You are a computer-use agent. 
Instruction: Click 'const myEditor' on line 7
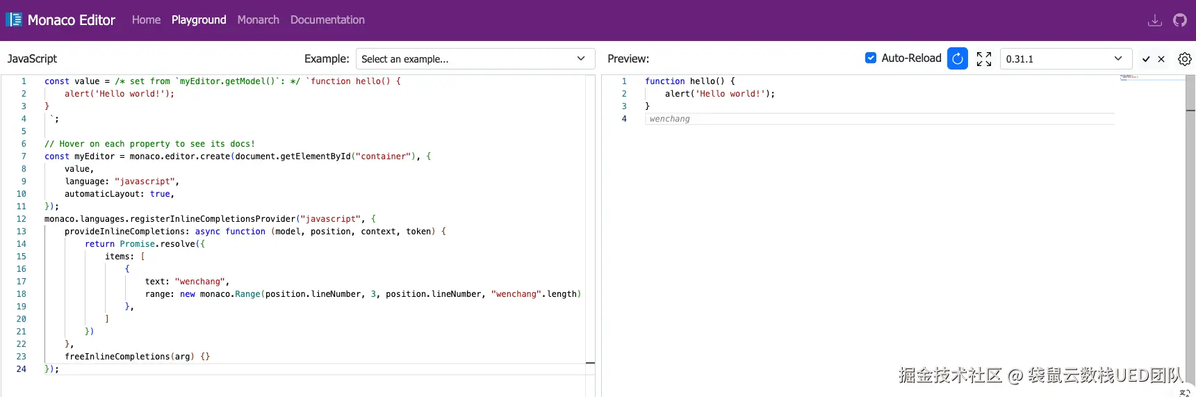79,156
